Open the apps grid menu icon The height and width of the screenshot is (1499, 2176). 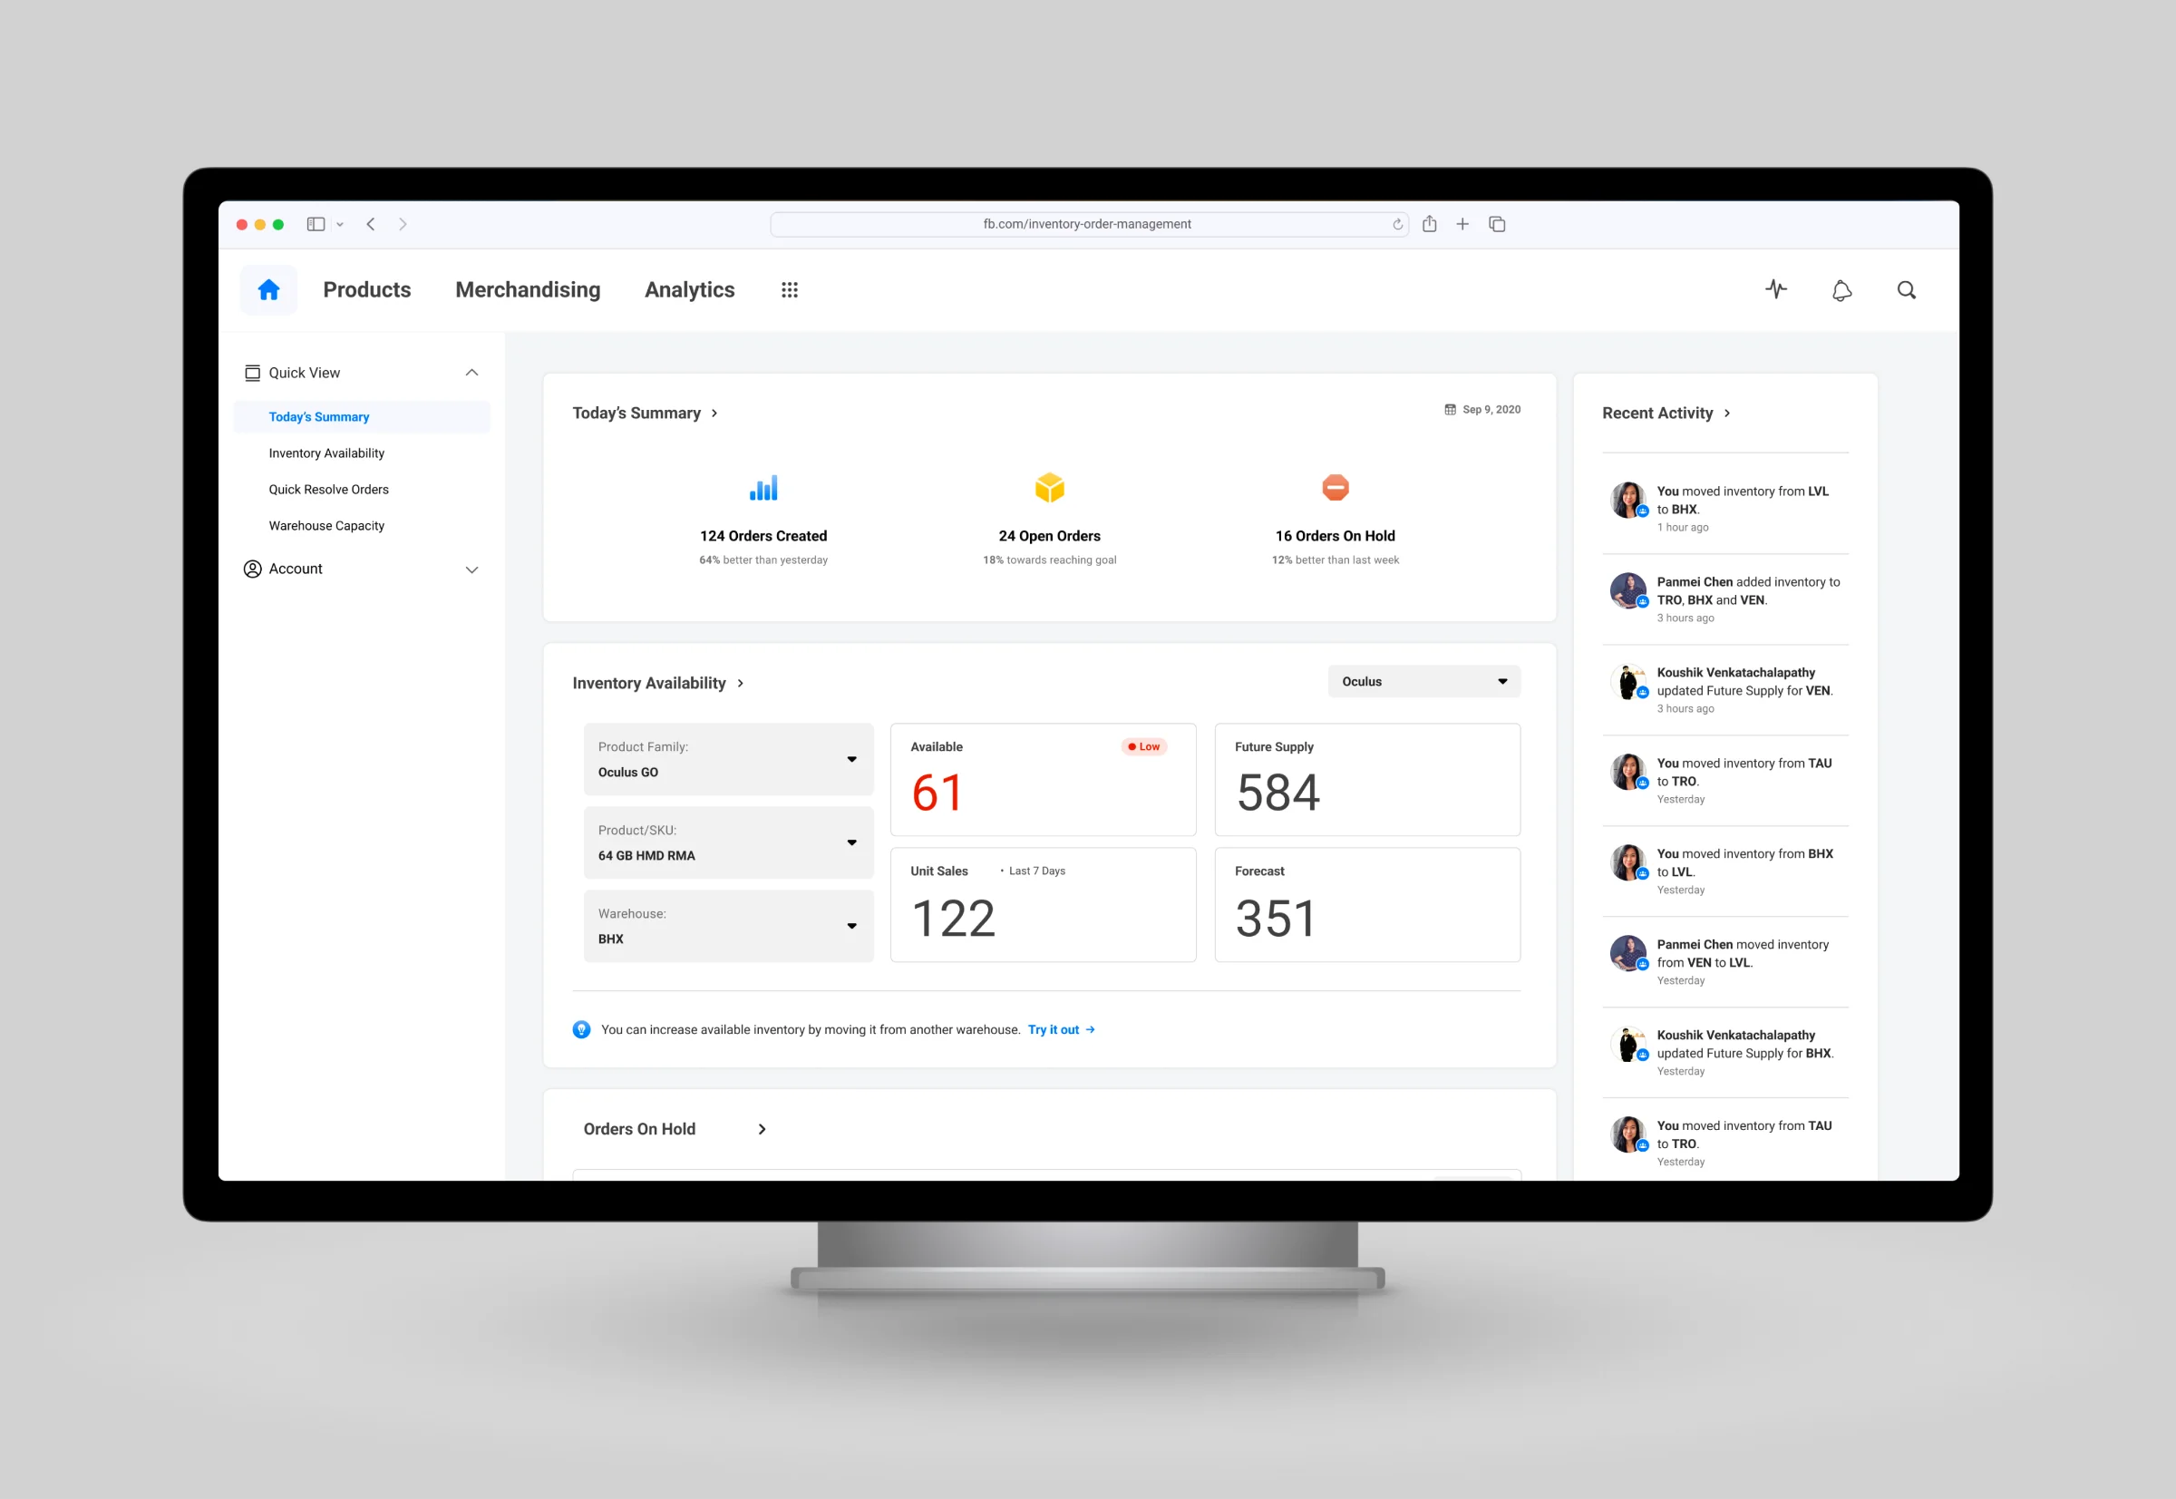pyautogui.click(x=789, y=290)
